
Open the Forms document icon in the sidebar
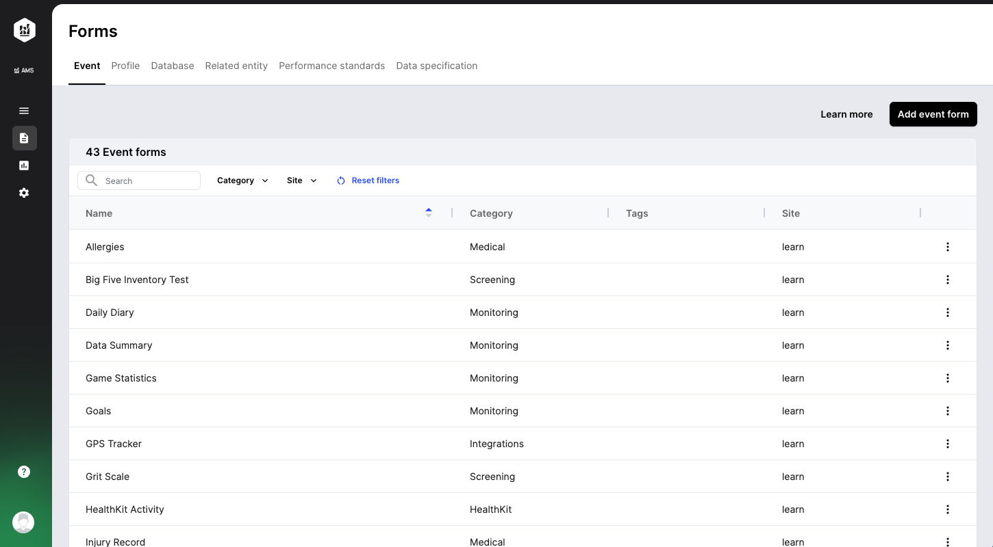(x=24, y=138)
